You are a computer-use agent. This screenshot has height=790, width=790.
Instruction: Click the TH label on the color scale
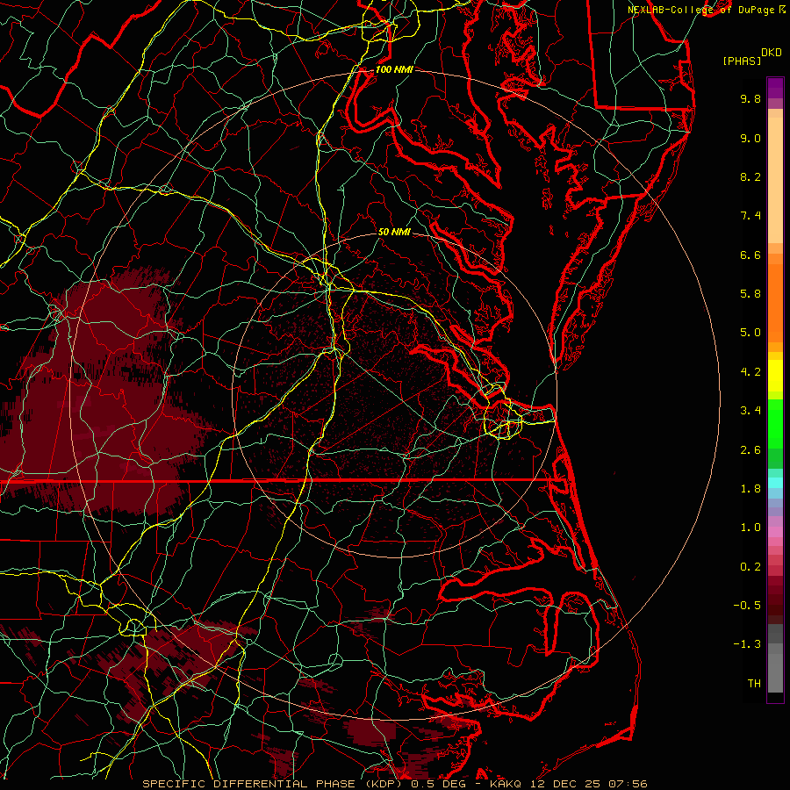click(754, 684)
